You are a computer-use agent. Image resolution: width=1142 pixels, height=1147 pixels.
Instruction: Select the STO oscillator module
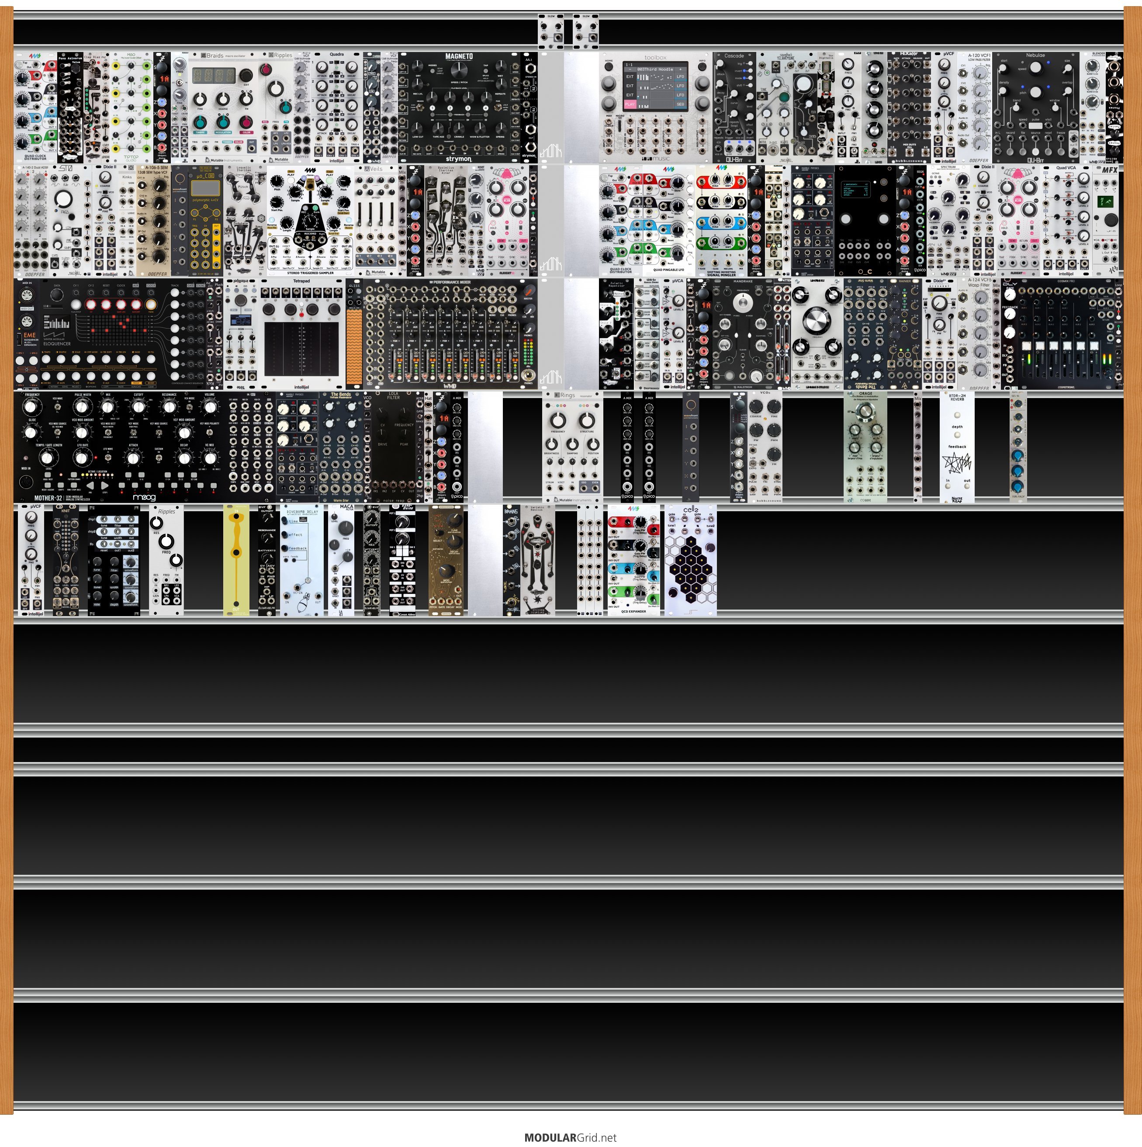click(x=66, y=221)
